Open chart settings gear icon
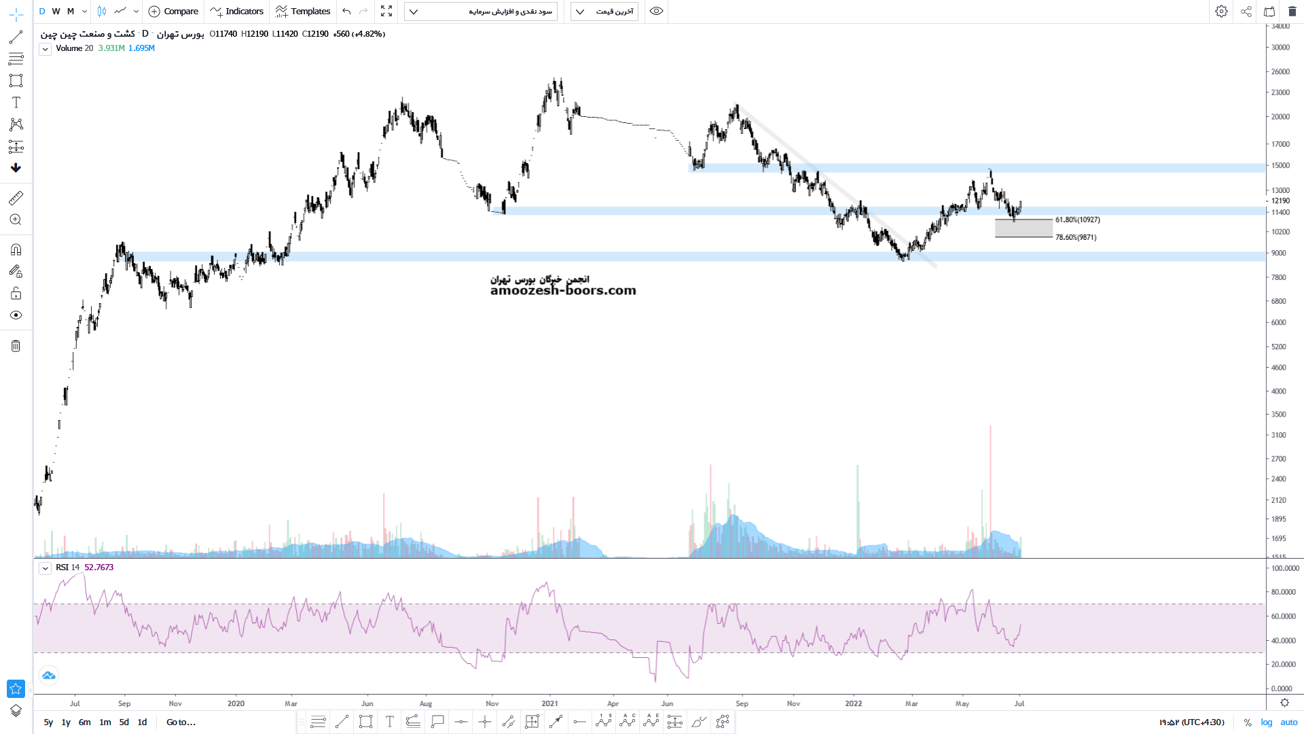 1221,12
